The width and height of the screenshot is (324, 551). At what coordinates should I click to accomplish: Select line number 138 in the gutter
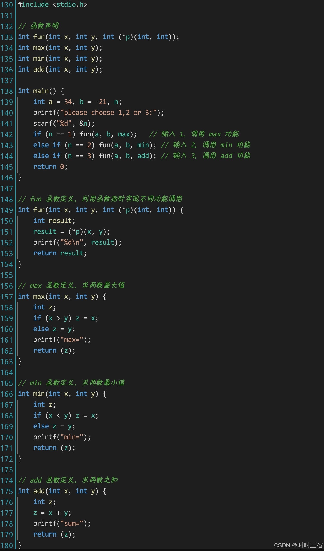click(7, 91)
